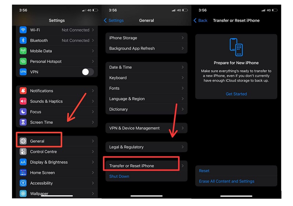Image resolution: width=293 pixels, height=206 pixels.
Task: Tap the General gear icon
Action: click(x=23, y=141)
